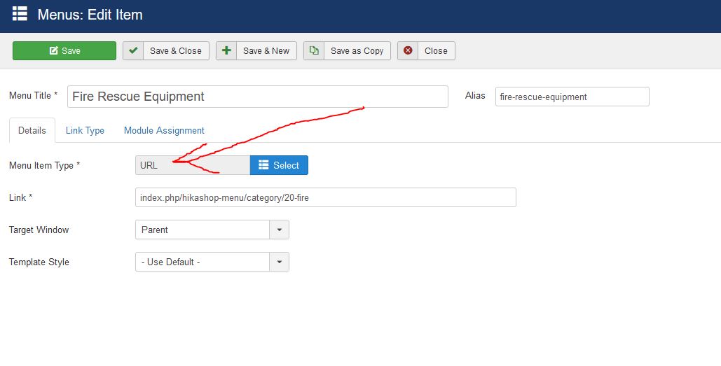Image resolution: width=721 pixels, height=366 pixels.
Task: Focus the Menu Title field
Action: (258, 97)
